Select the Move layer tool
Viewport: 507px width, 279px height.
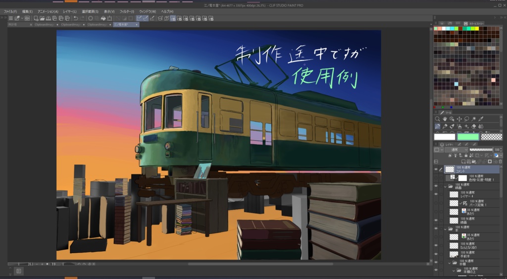[x=459, y=119]
